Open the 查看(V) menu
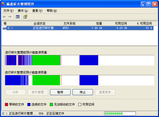159x117 pixels. tap(37, 11)
